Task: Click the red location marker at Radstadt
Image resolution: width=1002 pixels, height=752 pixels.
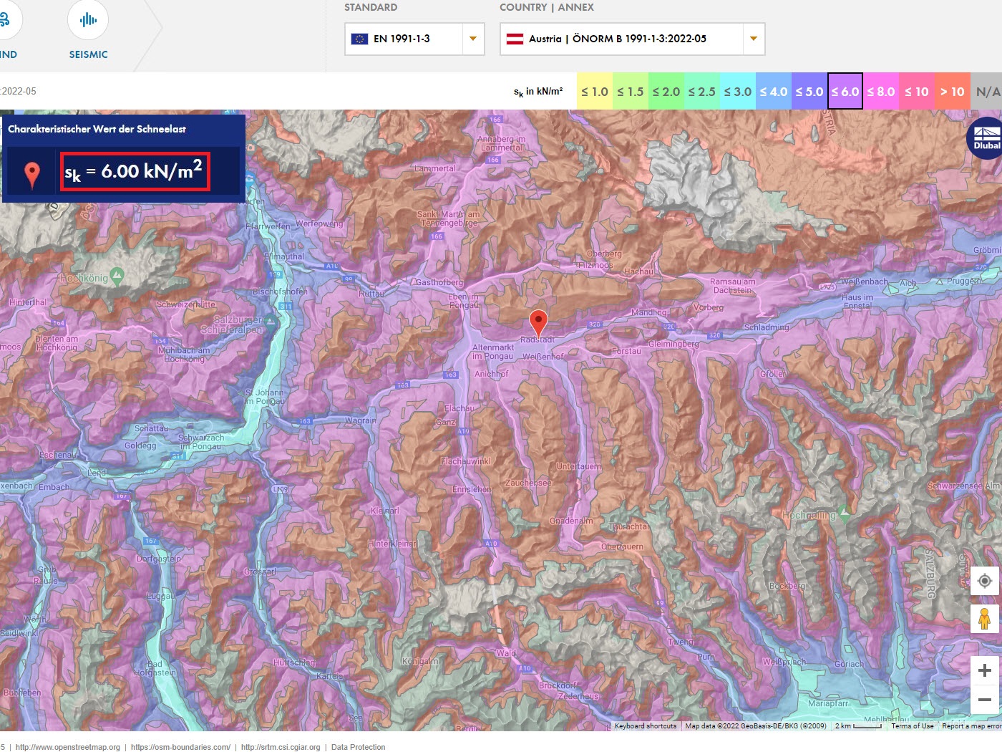Action: tap(538, 323)
